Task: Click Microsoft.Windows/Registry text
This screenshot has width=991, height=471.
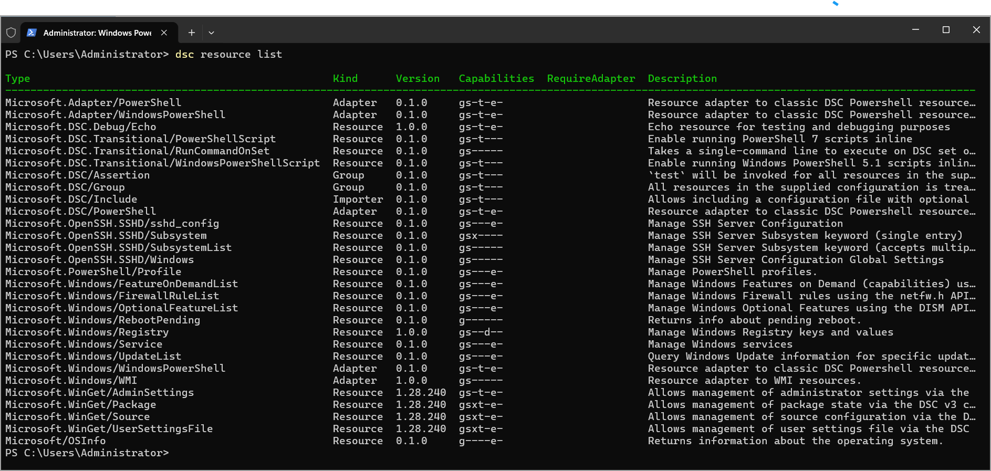Action: tap(87, 332)
